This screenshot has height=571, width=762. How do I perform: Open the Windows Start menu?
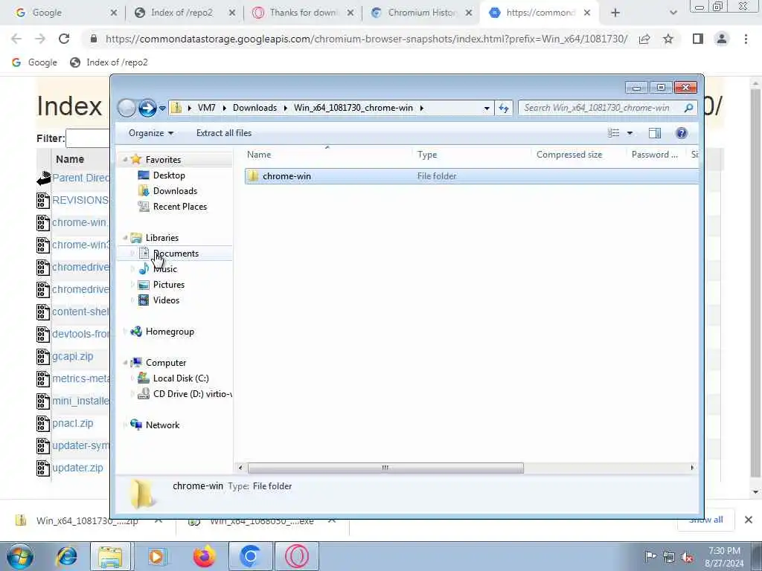pyautogui.click(x=20, y=556)
